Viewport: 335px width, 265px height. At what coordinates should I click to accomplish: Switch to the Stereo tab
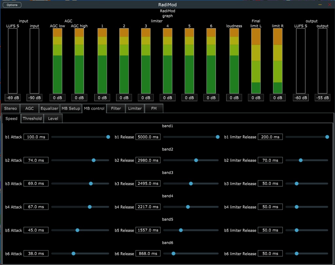(x=10, y=108)
